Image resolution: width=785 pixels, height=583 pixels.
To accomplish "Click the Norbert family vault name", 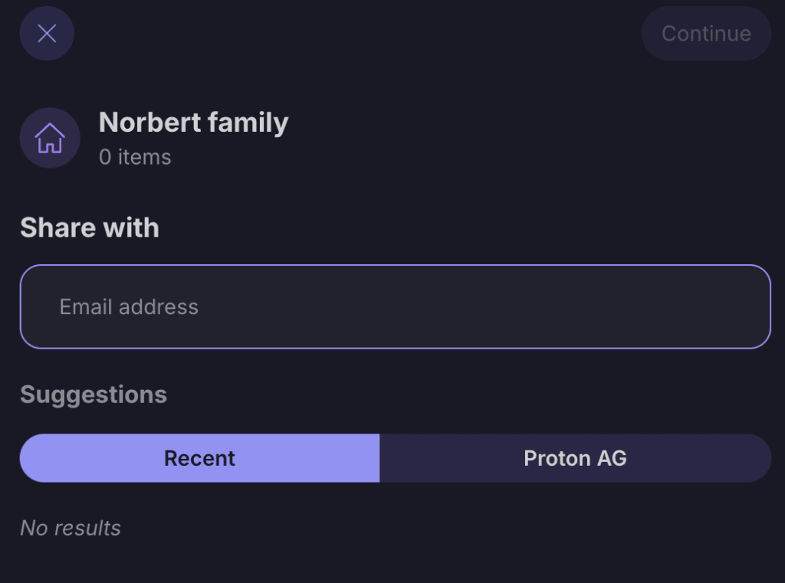I will (193, 123).
